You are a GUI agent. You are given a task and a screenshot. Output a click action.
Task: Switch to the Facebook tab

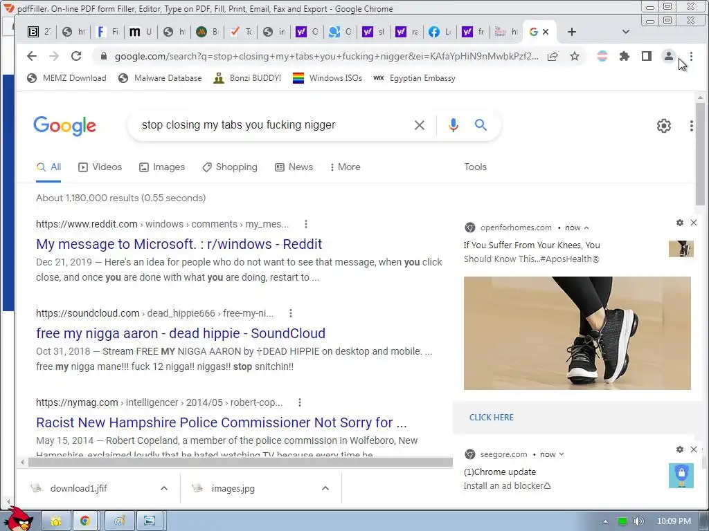click(x=440, y=32)
